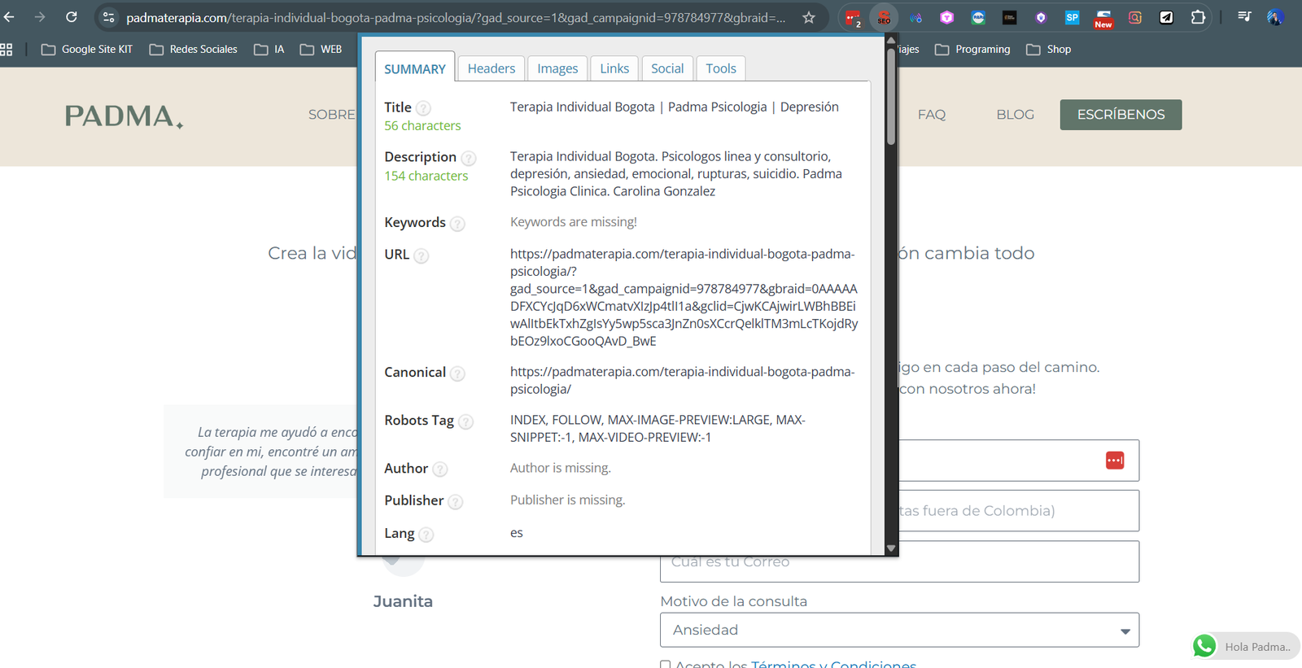
Task: Click the Author help question mark
Action: pyautogui.click(x=439, y=469)
